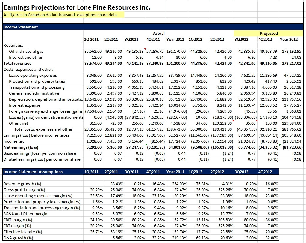Select the Total revenues row label
Viewport: 306px width, 243px height.
pos(17,63)
